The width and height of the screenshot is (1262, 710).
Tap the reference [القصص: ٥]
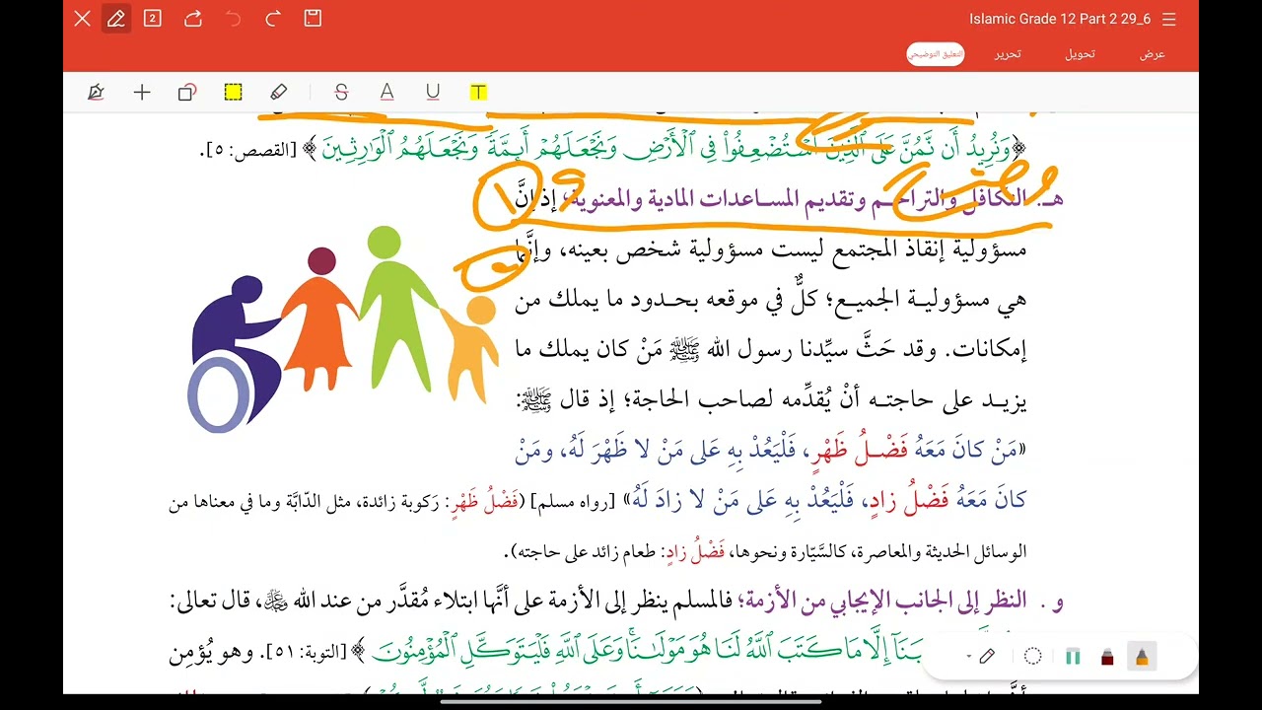click(248, 151)
